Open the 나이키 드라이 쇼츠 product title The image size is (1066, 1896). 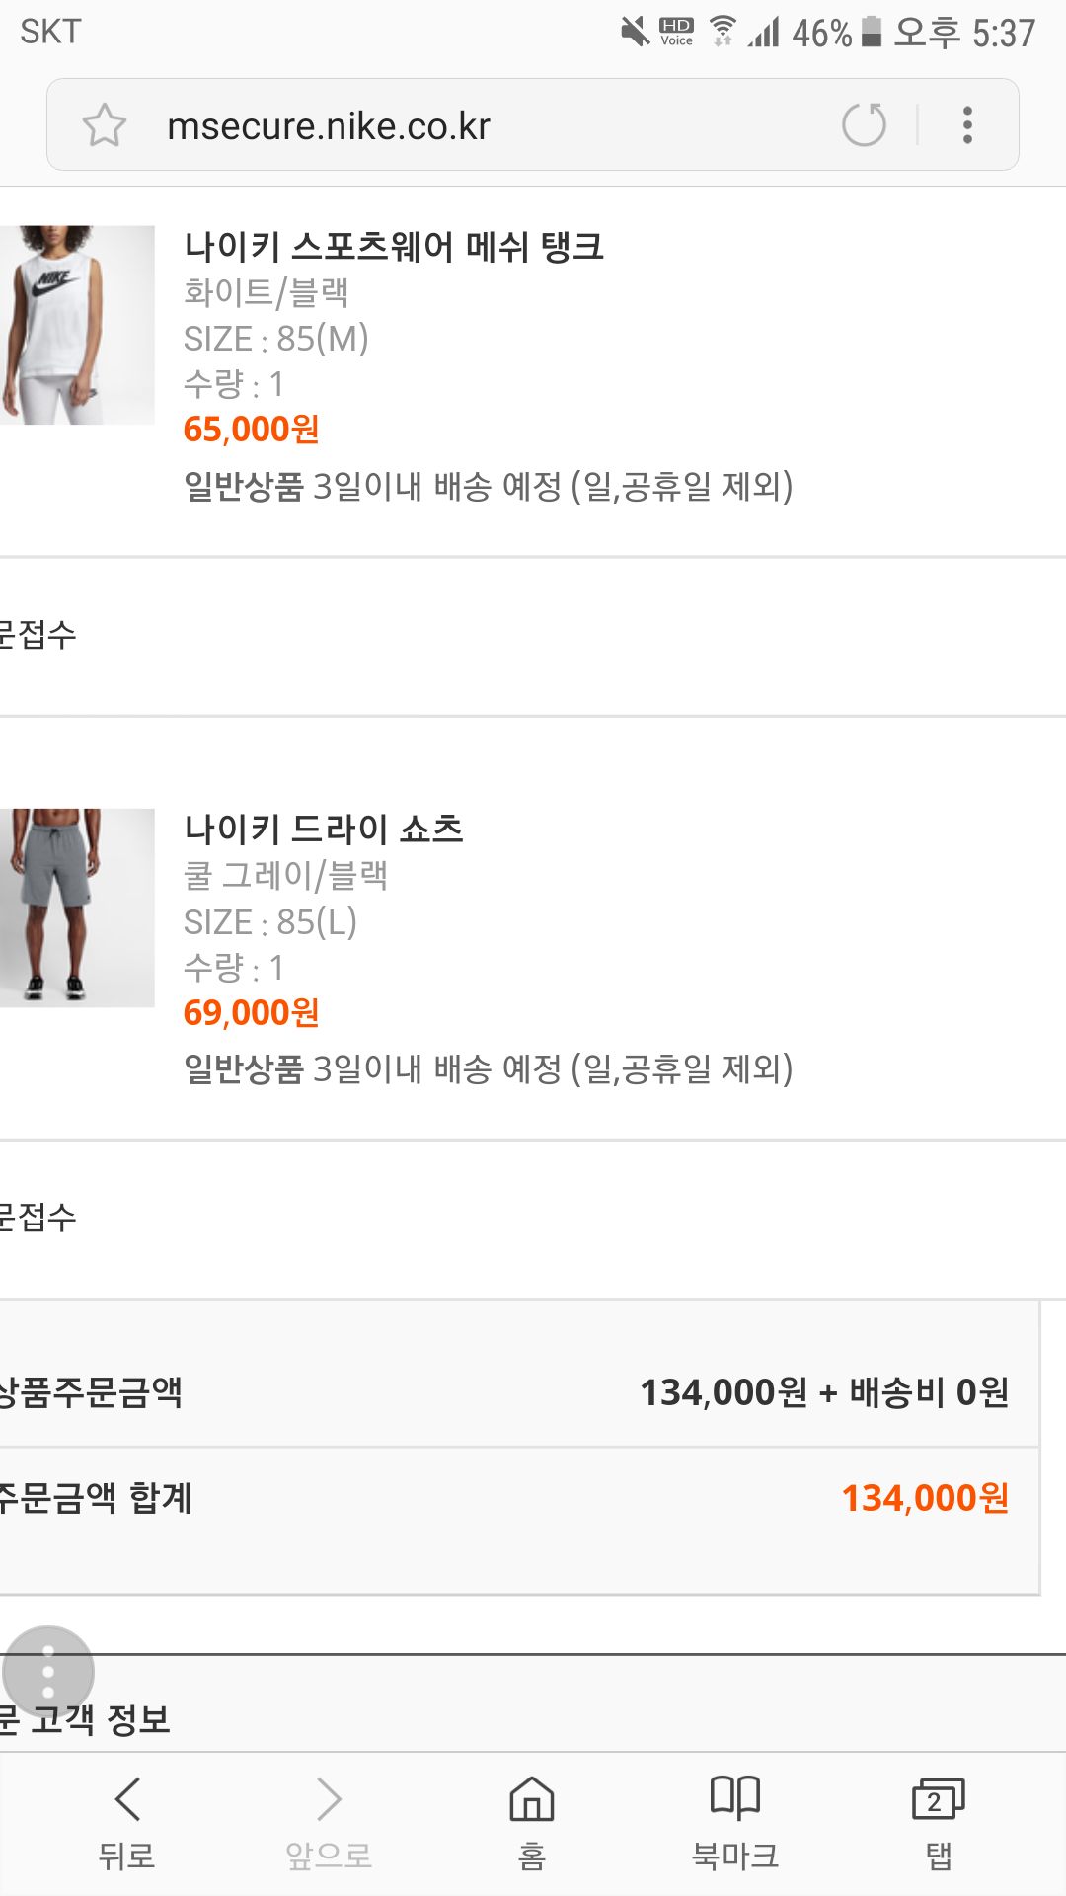(324, 829)
